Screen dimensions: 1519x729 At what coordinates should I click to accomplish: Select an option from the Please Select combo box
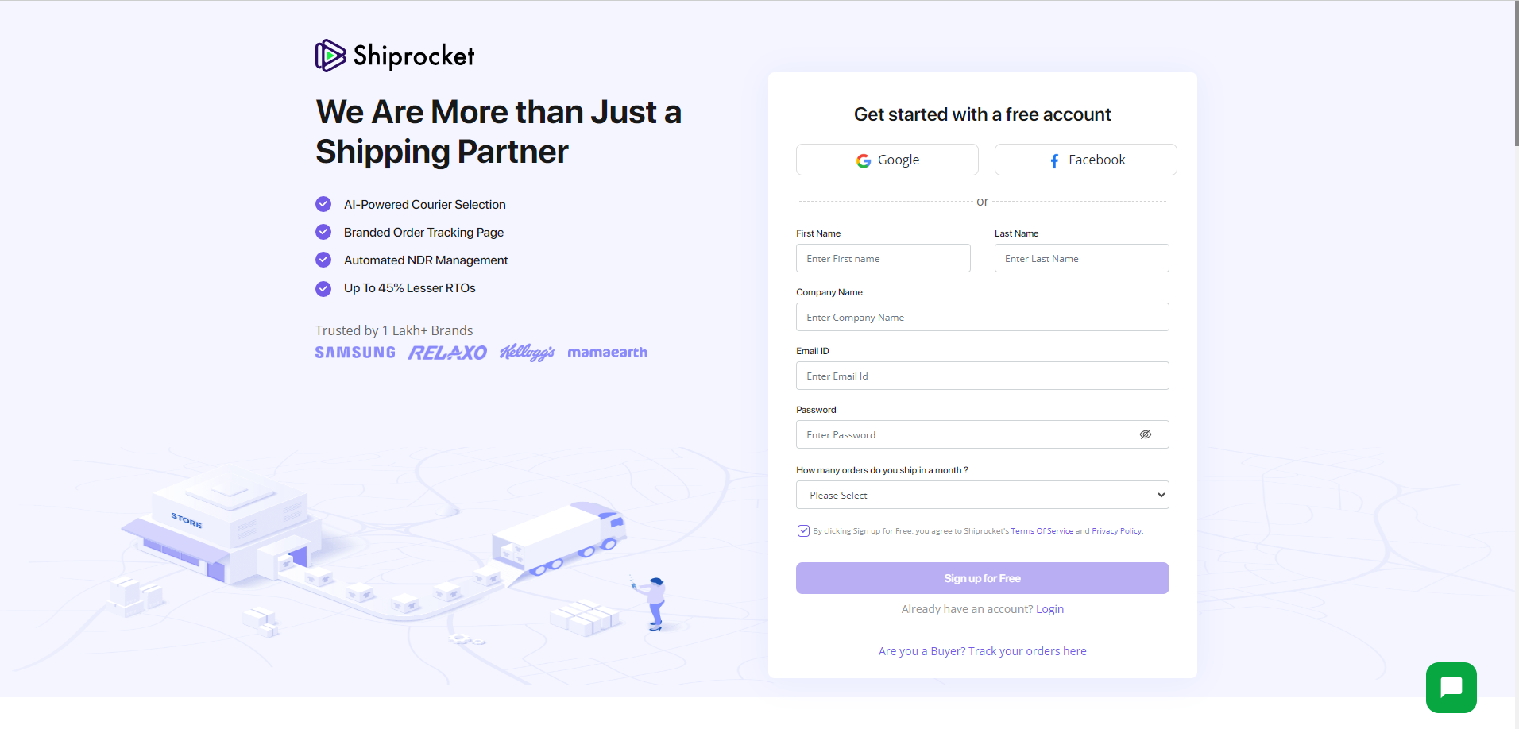click(x=982, y=494)
